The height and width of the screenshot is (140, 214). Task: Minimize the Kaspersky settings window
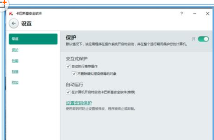tap(195, 13)
